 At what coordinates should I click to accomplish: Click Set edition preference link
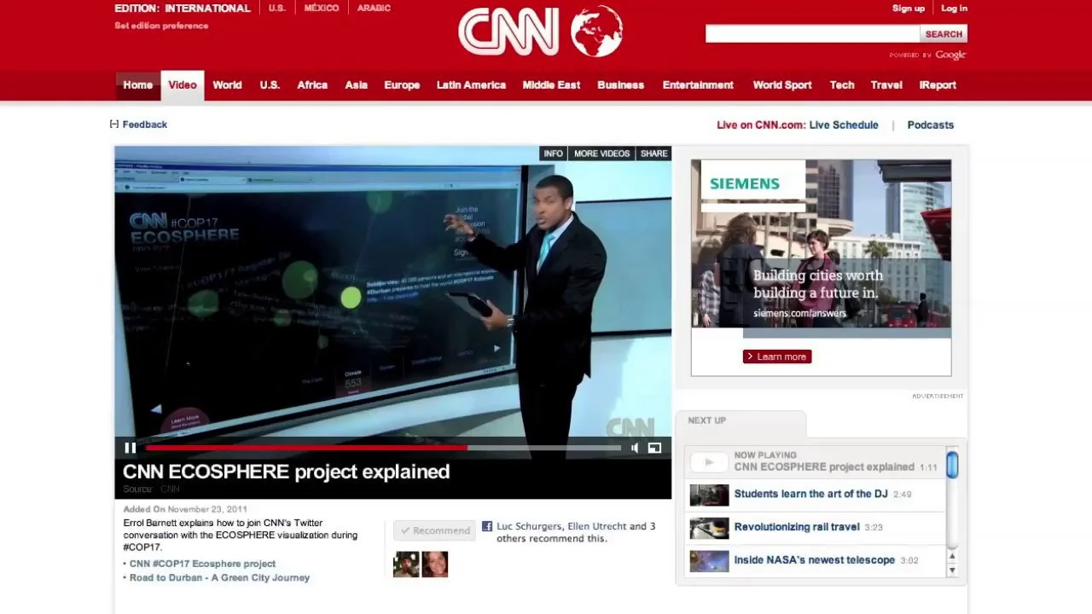161,26
